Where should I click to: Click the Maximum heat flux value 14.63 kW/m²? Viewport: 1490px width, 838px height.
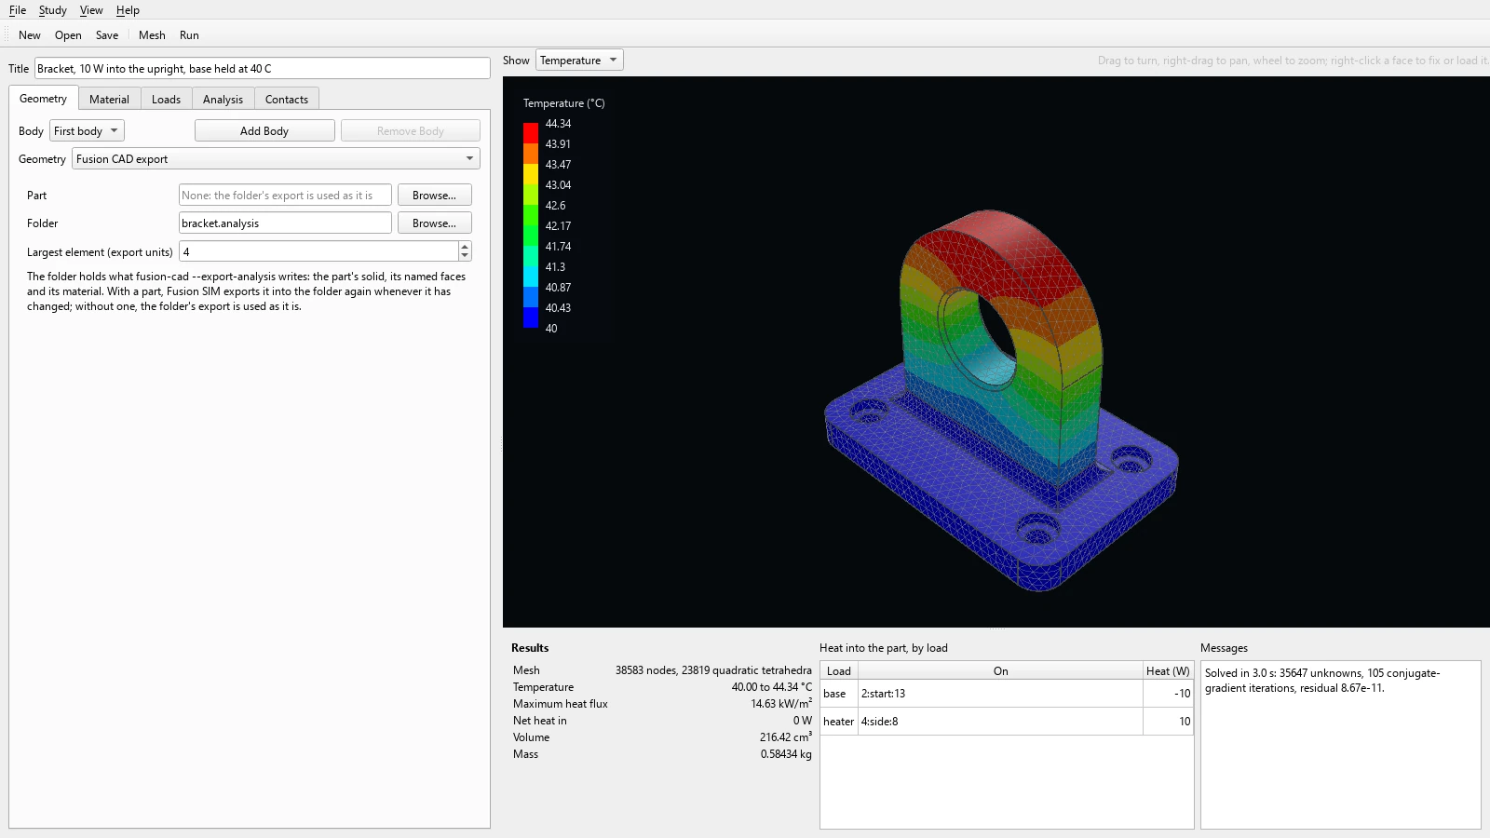[781, 704]
